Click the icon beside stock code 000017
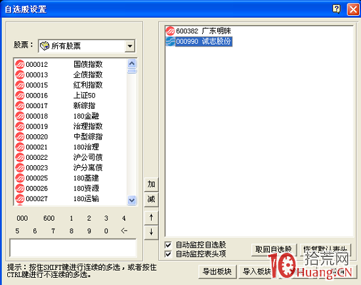Viewport: 361px width, 285px height. 20,105
